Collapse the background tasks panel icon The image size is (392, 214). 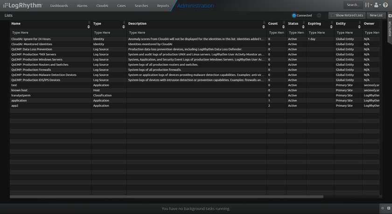pyautogui.click(x=389, y=208)
